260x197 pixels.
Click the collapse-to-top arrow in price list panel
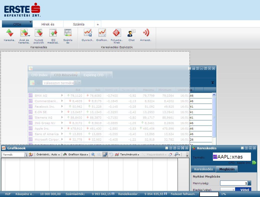tap(213, 82)
